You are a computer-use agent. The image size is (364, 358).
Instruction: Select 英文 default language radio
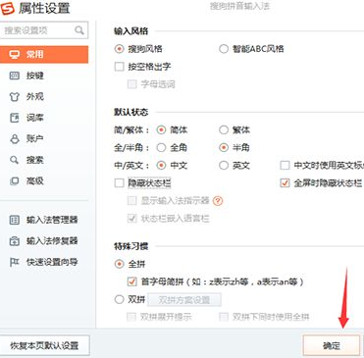coord(224,165)
